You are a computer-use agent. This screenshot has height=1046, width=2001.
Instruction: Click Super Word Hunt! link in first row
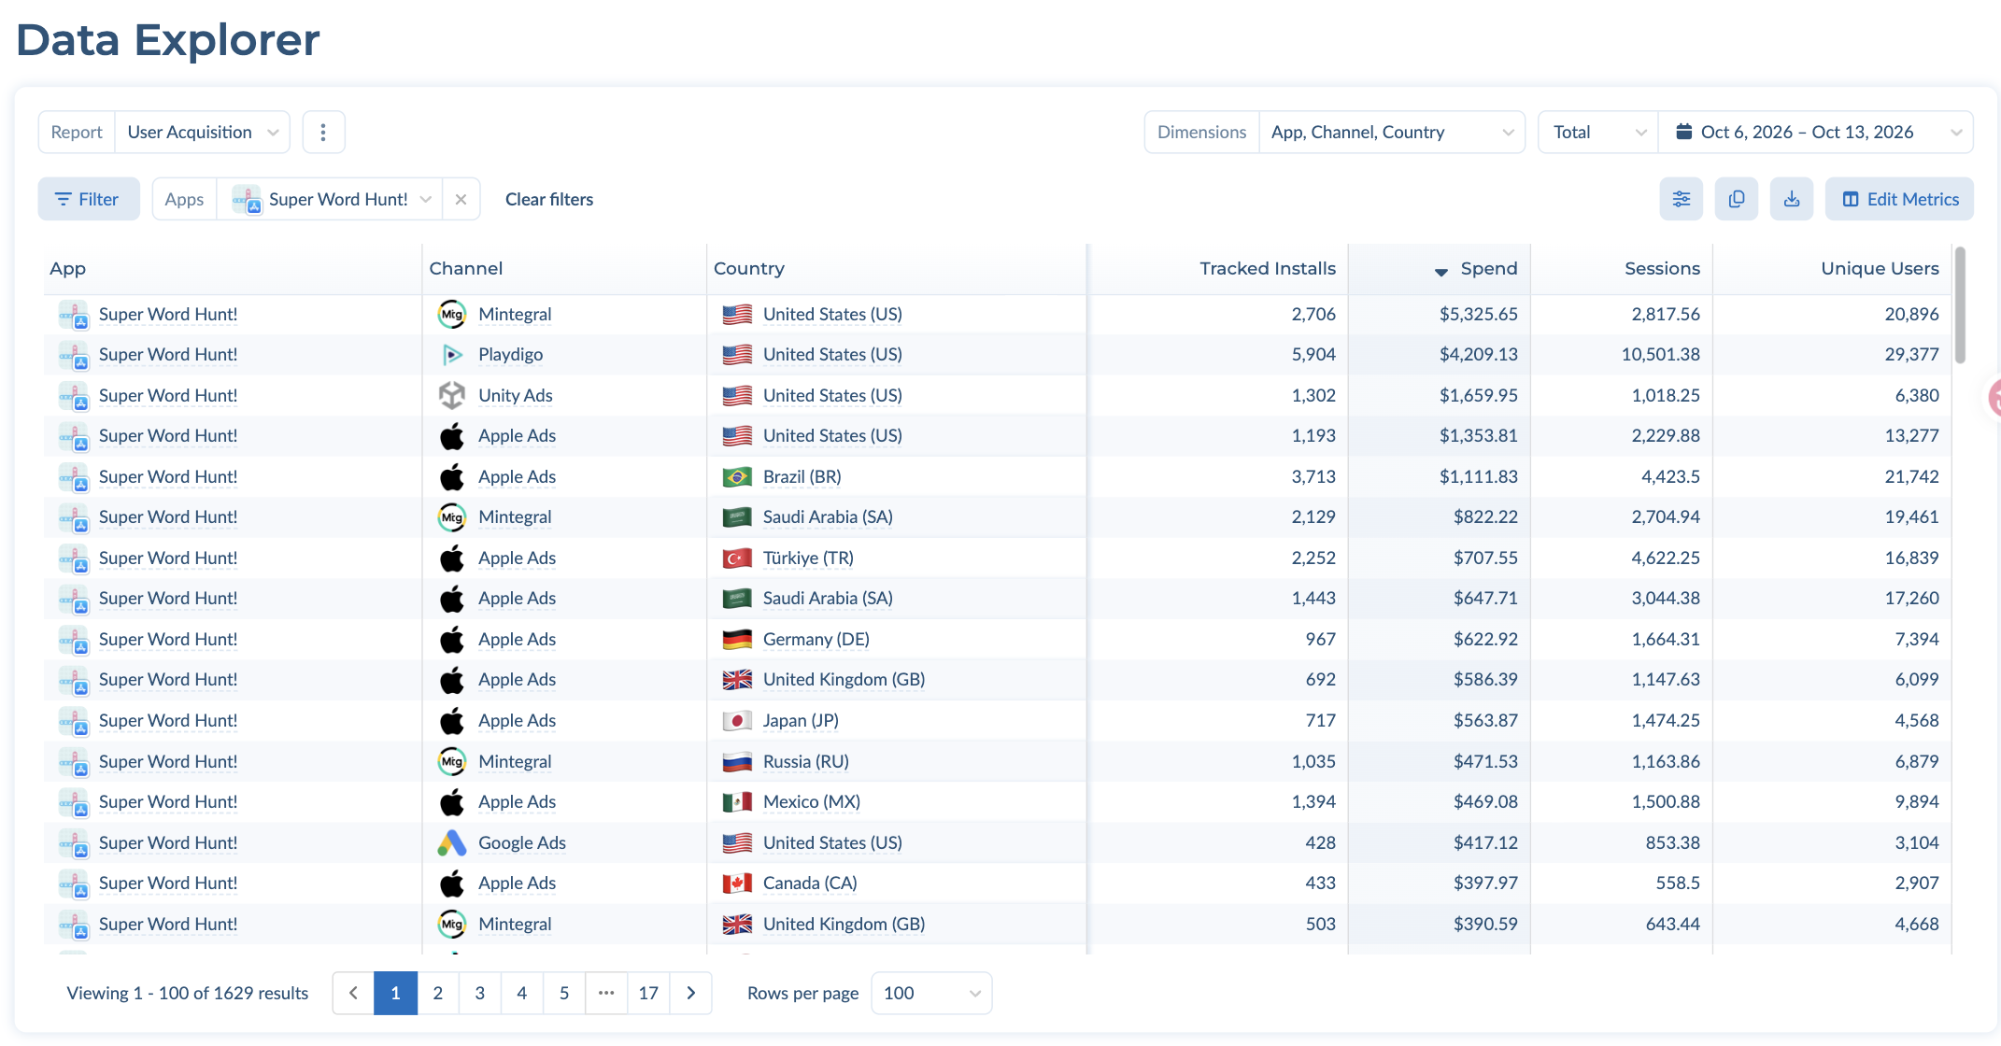(x=168, y=315)
